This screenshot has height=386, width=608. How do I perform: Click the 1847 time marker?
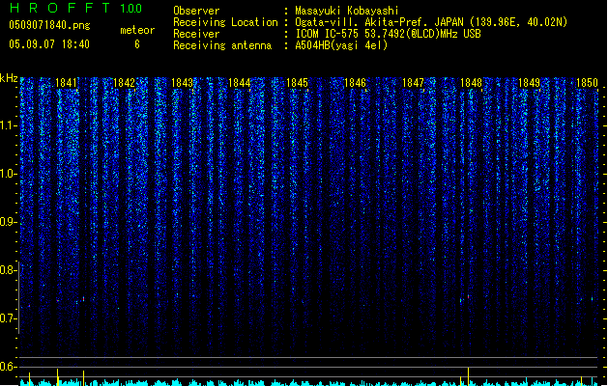[414, 83]
